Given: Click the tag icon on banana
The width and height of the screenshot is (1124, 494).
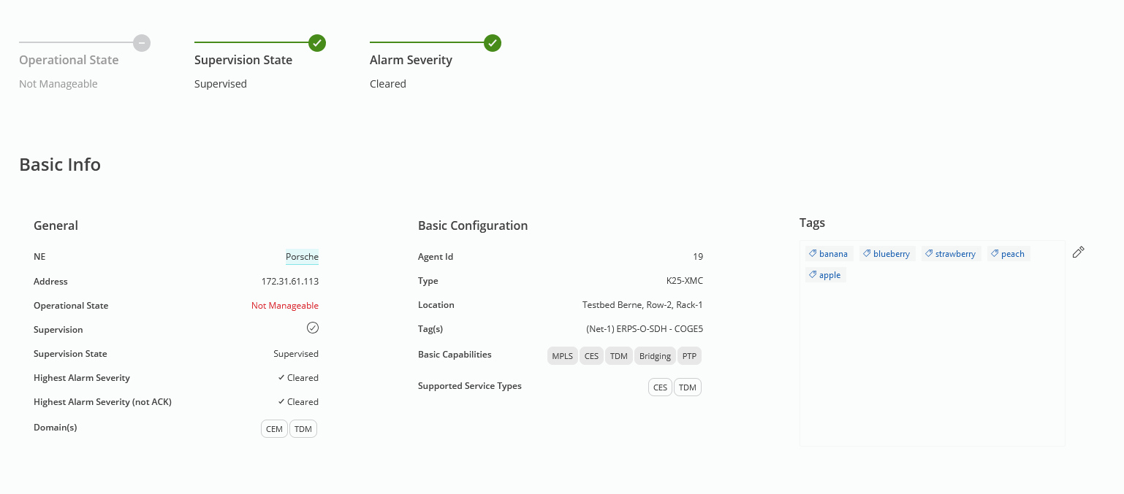Looking at the screenshot, I should (x=813, y=254).
